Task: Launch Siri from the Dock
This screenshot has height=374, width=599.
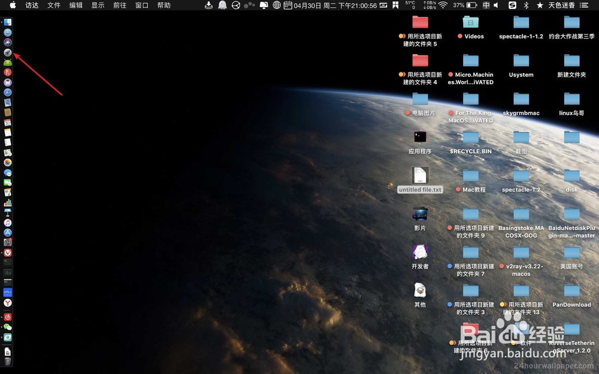Action: (x=8, y=42)
